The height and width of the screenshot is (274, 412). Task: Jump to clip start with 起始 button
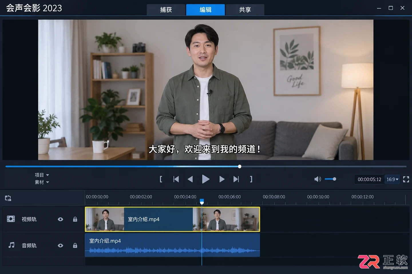tap(176, 179)
